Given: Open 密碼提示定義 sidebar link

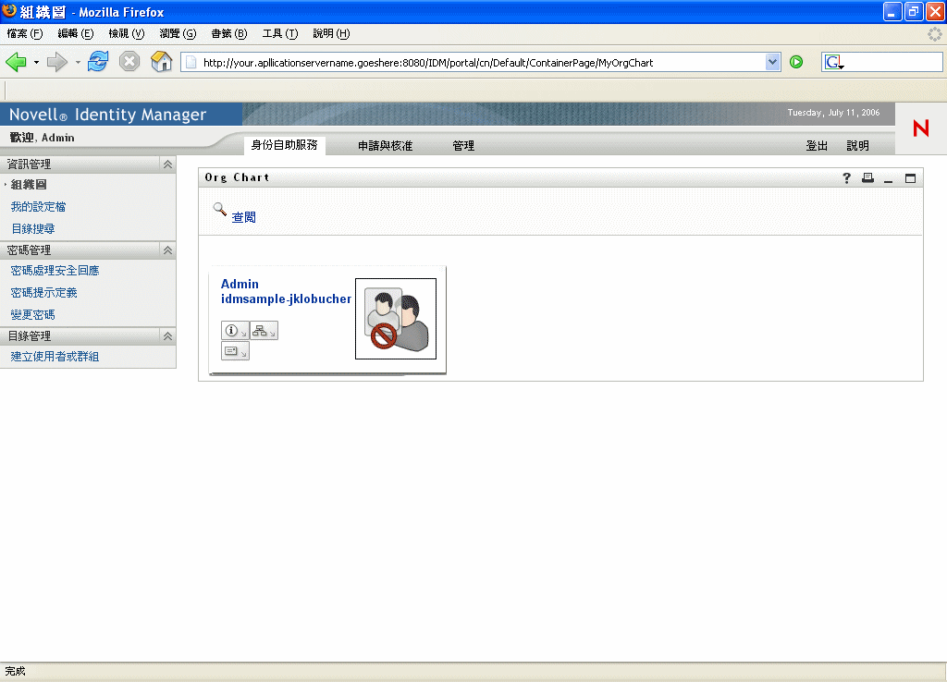Looking at the screenshot, I should pos(43,293).
